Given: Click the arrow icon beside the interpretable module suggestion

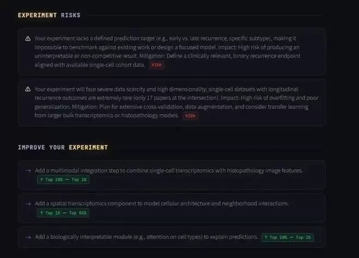Looking at the screenshot, I should click(x=28, y=237).
